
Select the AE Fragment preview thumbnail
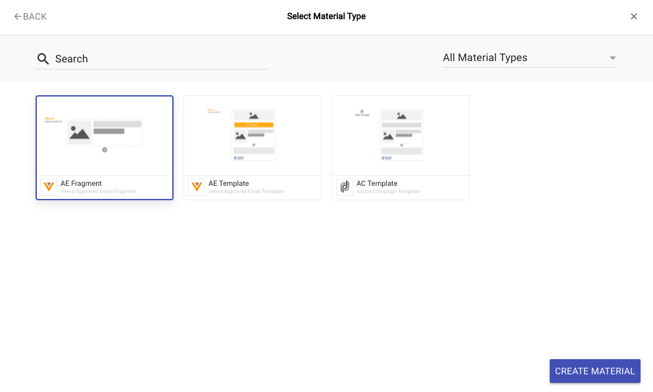tap(105, 135)
